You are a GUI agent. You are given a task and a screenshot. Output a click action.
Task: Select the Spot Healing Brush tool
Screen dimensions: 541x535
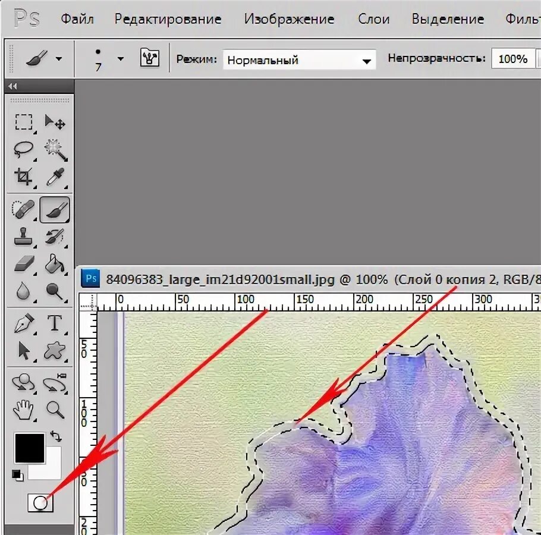coord(23,209)
